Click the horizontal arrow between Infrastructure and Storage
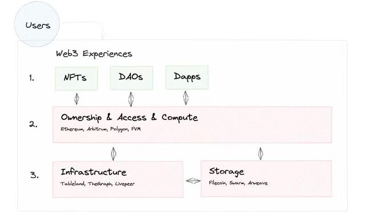 point(192,181)
